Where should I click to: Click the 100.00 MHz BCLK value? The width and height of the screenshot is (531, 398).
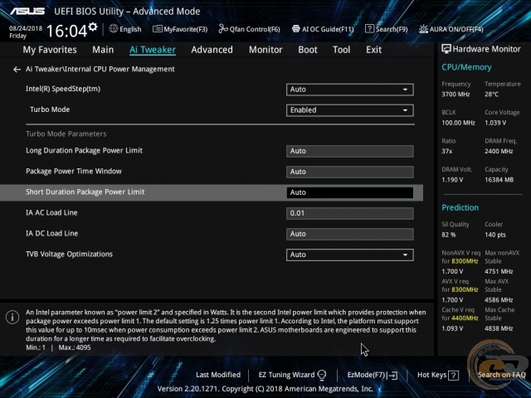[x=459, y=123]
